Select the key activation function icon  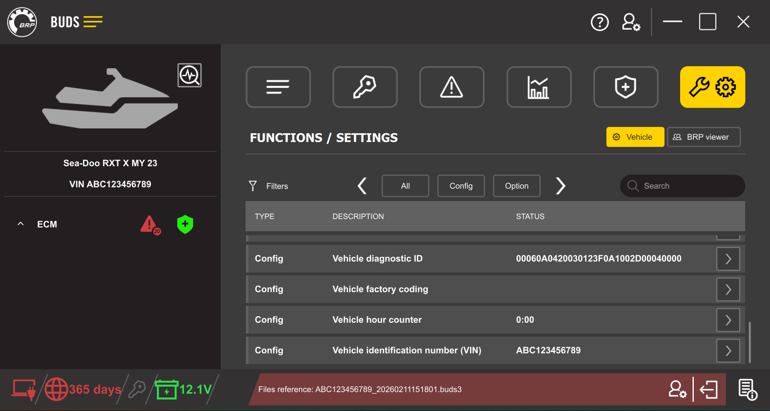tap(364, 87)
